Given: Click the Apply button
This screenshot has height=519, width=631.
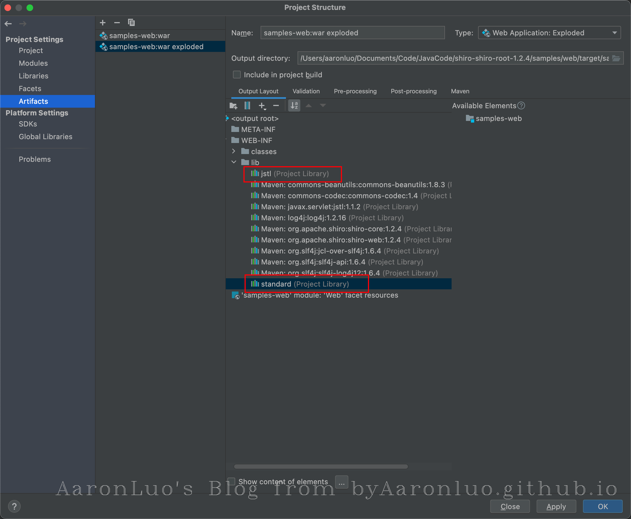Looking at the screenshot, I should click(556, 507).
